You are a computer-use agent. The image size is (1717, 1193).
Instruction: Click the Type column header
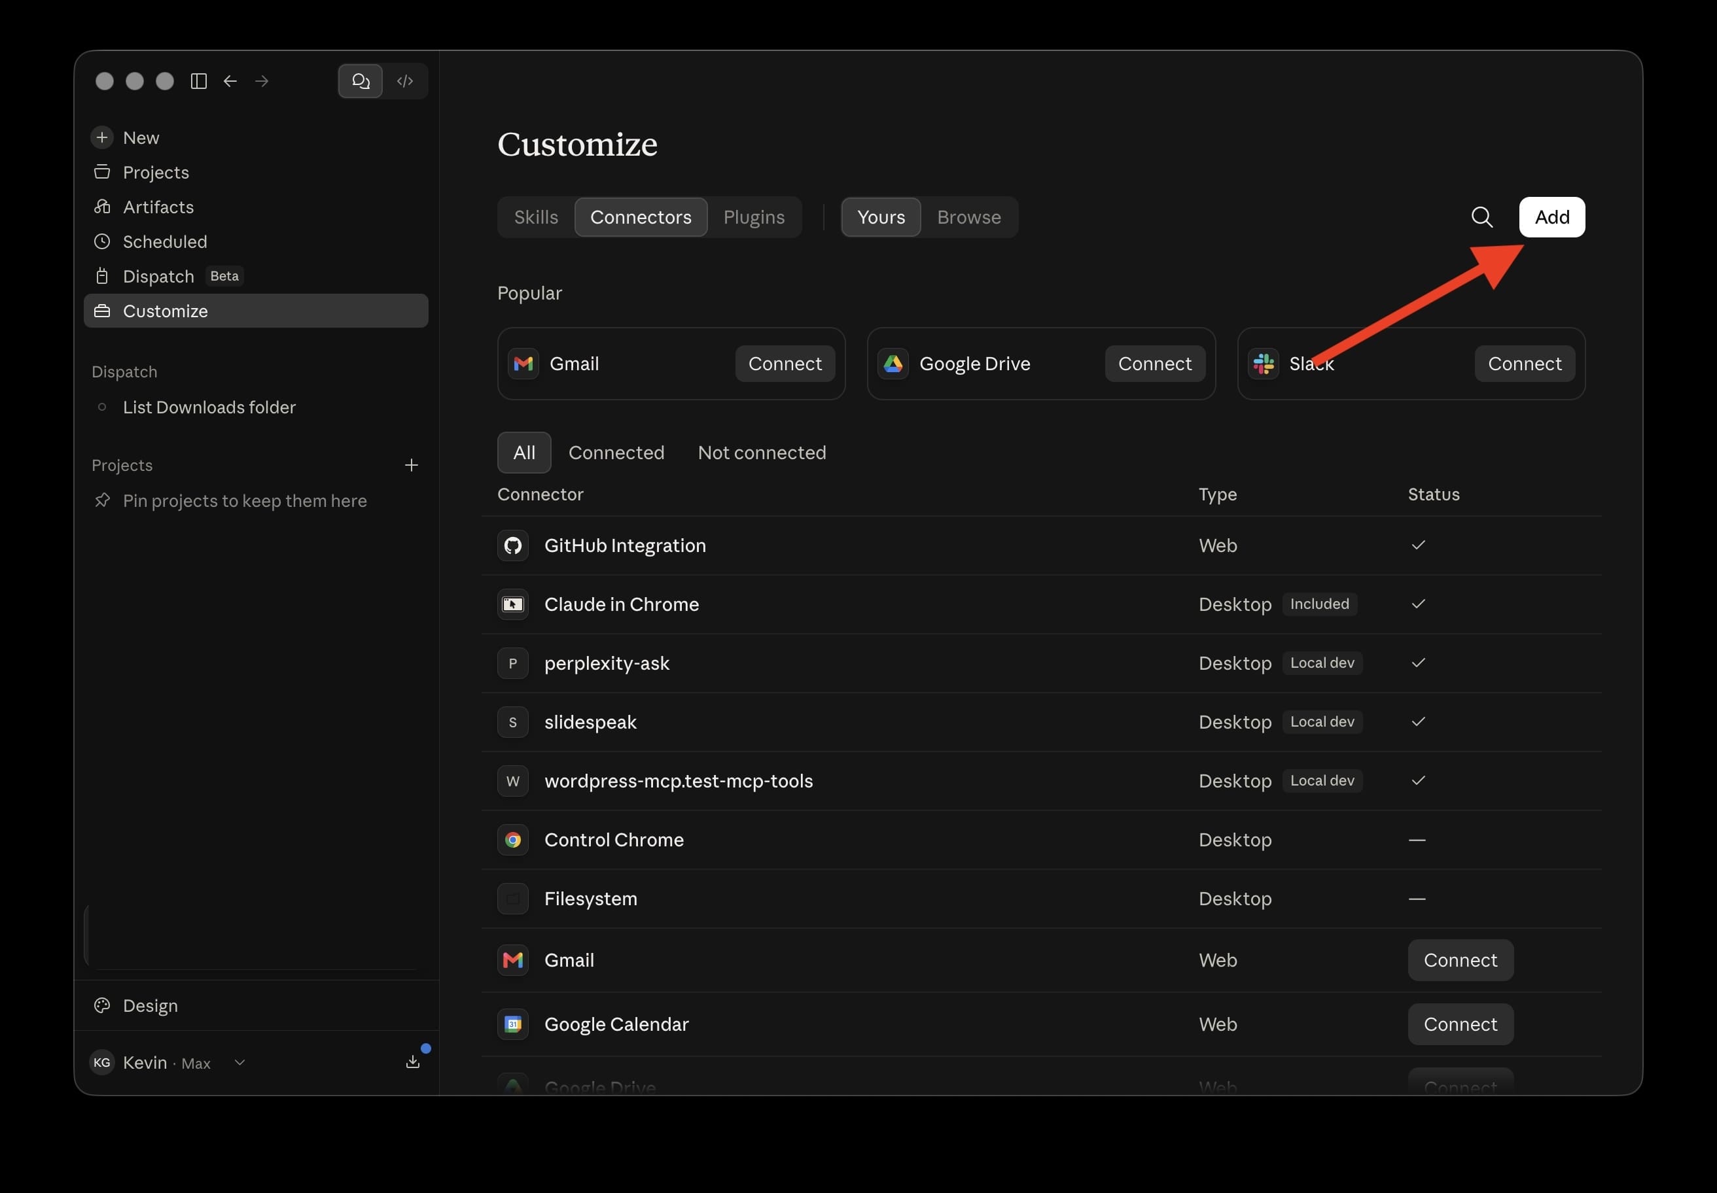coord(1218,495)
